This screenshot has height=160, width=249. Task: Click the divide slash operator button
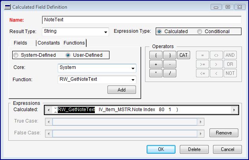(x=170, y=73)
